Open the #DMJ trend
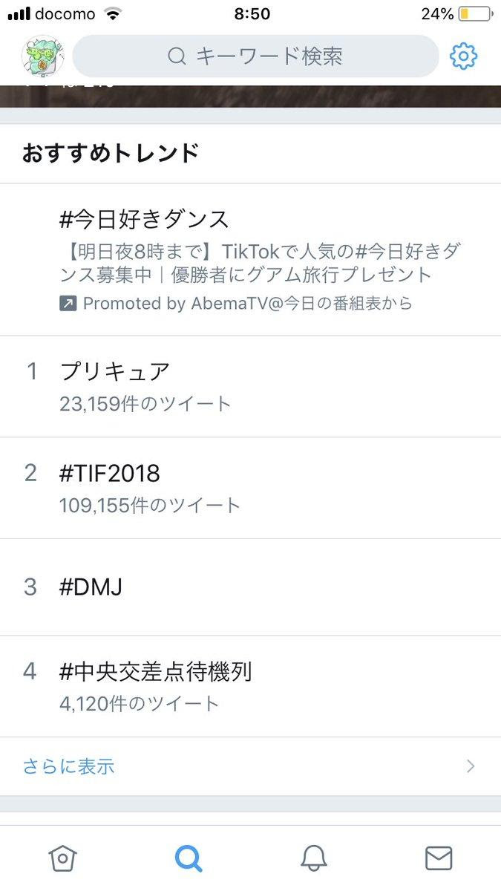This screenshot has width=501, height=891. tap(250, 587)
